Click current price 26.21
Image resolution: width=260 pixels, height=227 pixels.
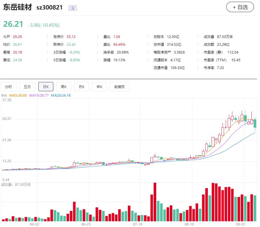[13, 24]
